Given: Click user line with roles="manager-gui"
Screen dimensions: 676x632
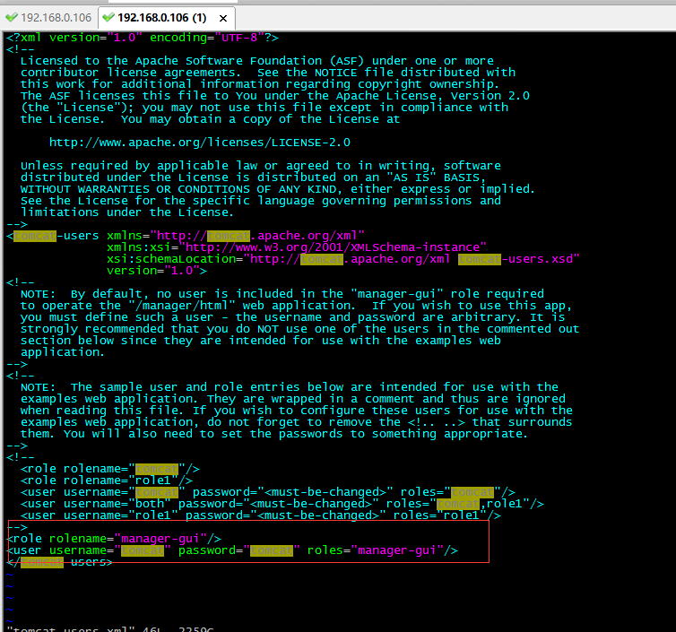Looking at the screenshot, I should (232, 550).
